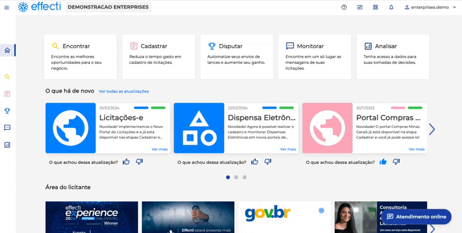Click the date 05/03/2024
This screenshot has height=233, width=462.
point(109,108)
